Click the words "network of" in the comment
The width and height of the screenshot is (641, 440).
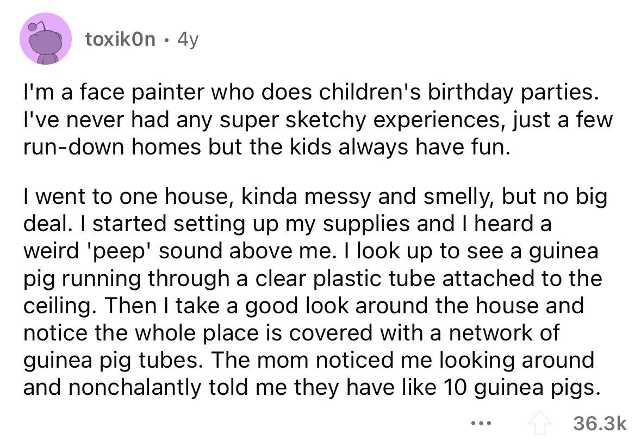click(x=503, y=332)
